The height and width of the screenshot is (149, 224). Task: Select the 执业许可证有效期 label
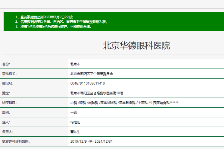(x=16, y=142)
